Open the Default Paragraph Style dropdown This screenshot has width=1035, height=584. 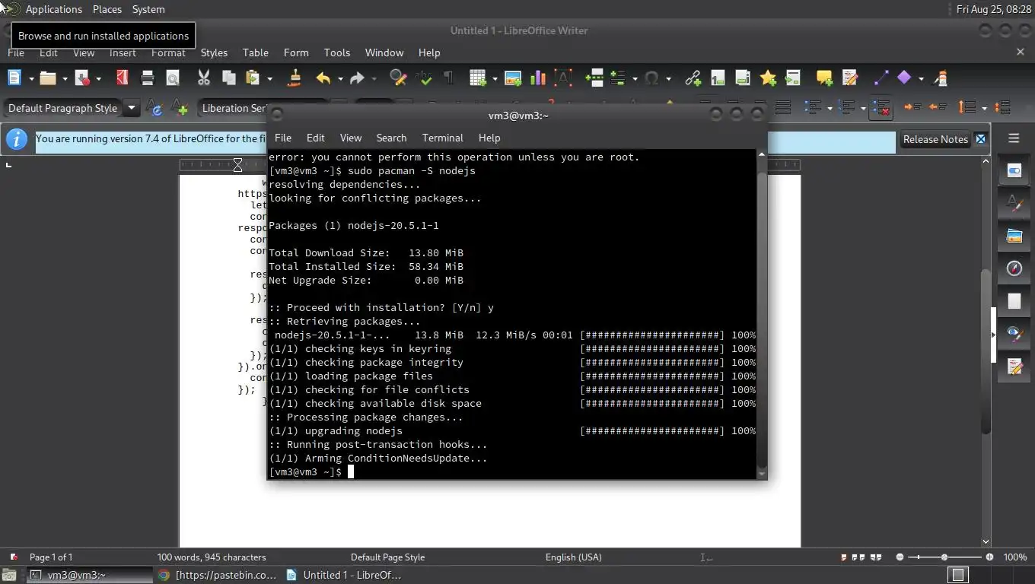pos(131,108)
